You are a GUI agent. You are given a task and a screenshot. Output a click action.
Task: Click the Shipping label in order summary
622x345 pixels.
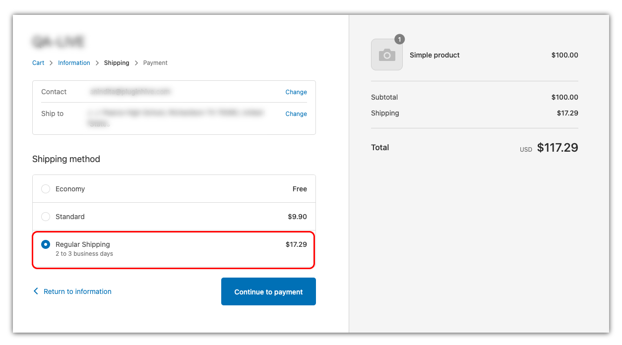point(385,113)
